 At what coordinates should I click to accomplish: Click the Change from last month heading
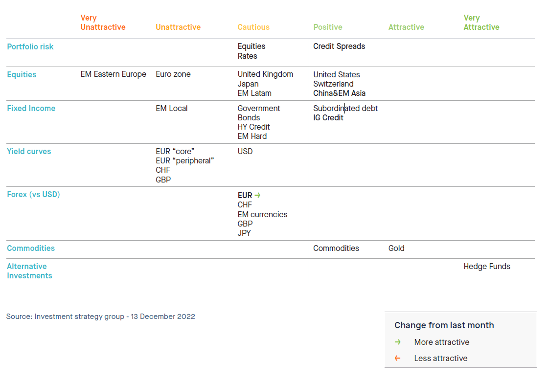[x=444, y=325]
